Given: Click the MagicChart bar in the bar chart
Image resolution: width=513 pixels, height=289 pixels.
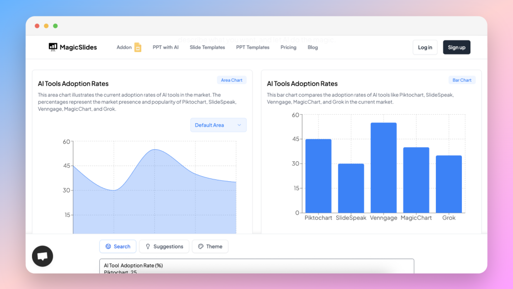Looking at the screenshot, I should pos(416,180).
